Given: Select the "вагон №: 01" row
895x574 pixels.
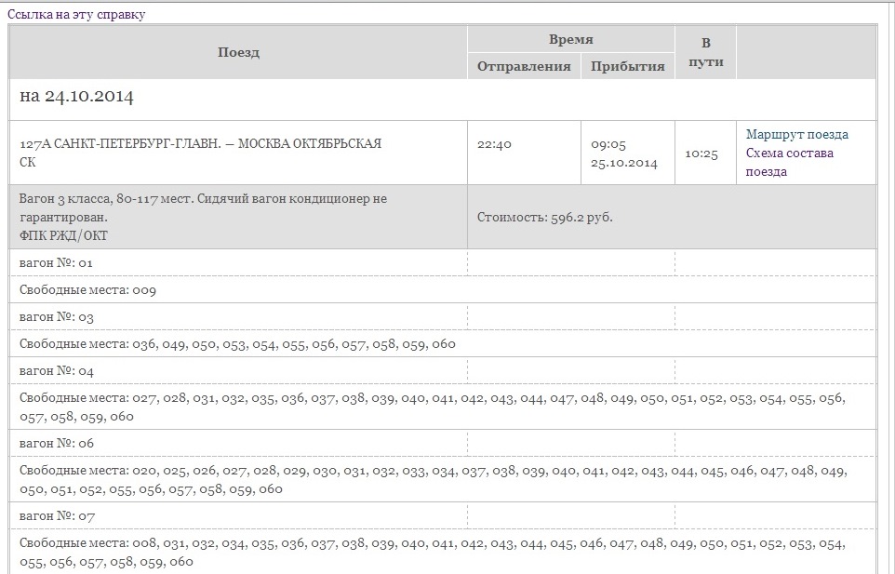Looking at the screenshot, I should coord(57,263).
